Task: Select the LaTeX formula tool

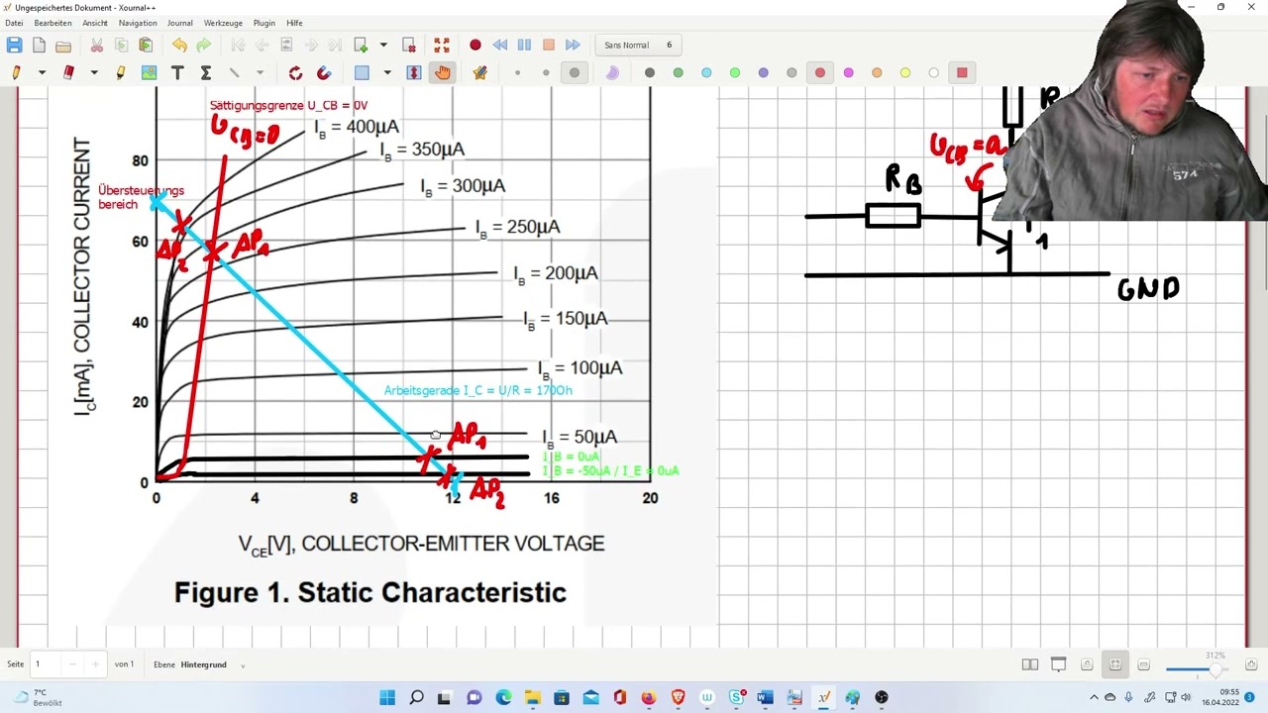Action: point(206,72)
